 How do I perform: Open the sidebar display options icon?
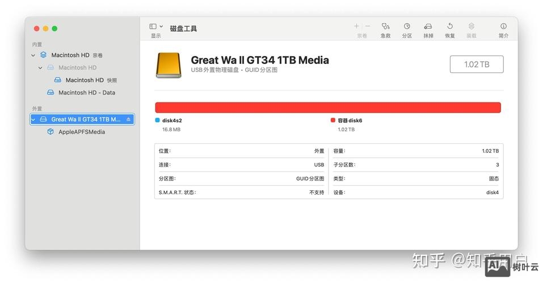153,26
